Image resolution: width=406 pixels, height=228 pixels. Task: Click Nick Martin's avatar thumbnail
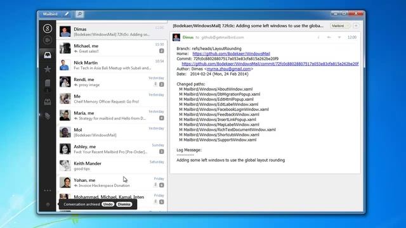pos(65,65)
